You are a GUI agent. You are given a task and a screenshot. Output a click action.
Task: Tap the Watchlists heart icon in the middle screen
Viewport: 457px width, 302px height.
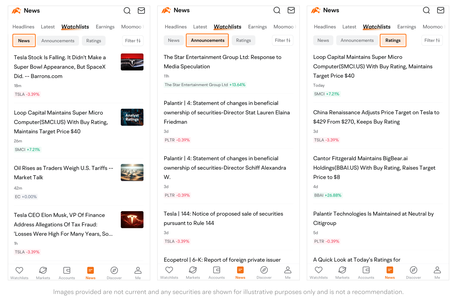pos(169,270)
